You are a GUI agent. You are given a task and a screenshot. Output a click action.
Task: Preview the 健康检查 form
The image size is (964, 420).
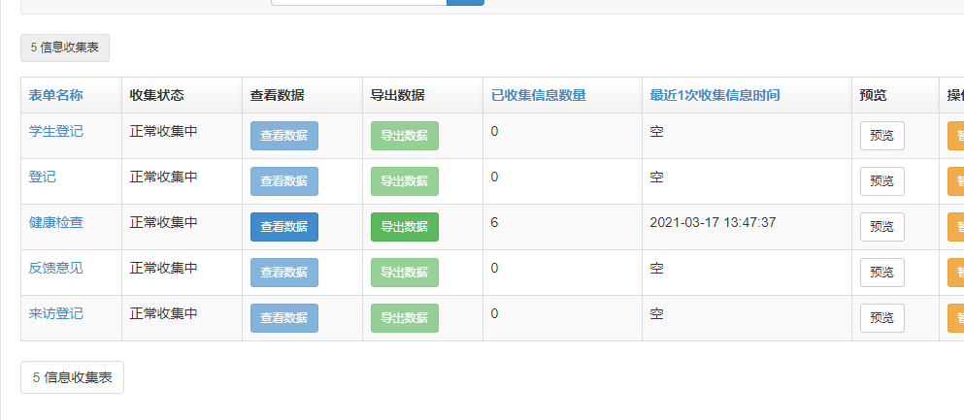pyautogui.click(x=882, y=227)
